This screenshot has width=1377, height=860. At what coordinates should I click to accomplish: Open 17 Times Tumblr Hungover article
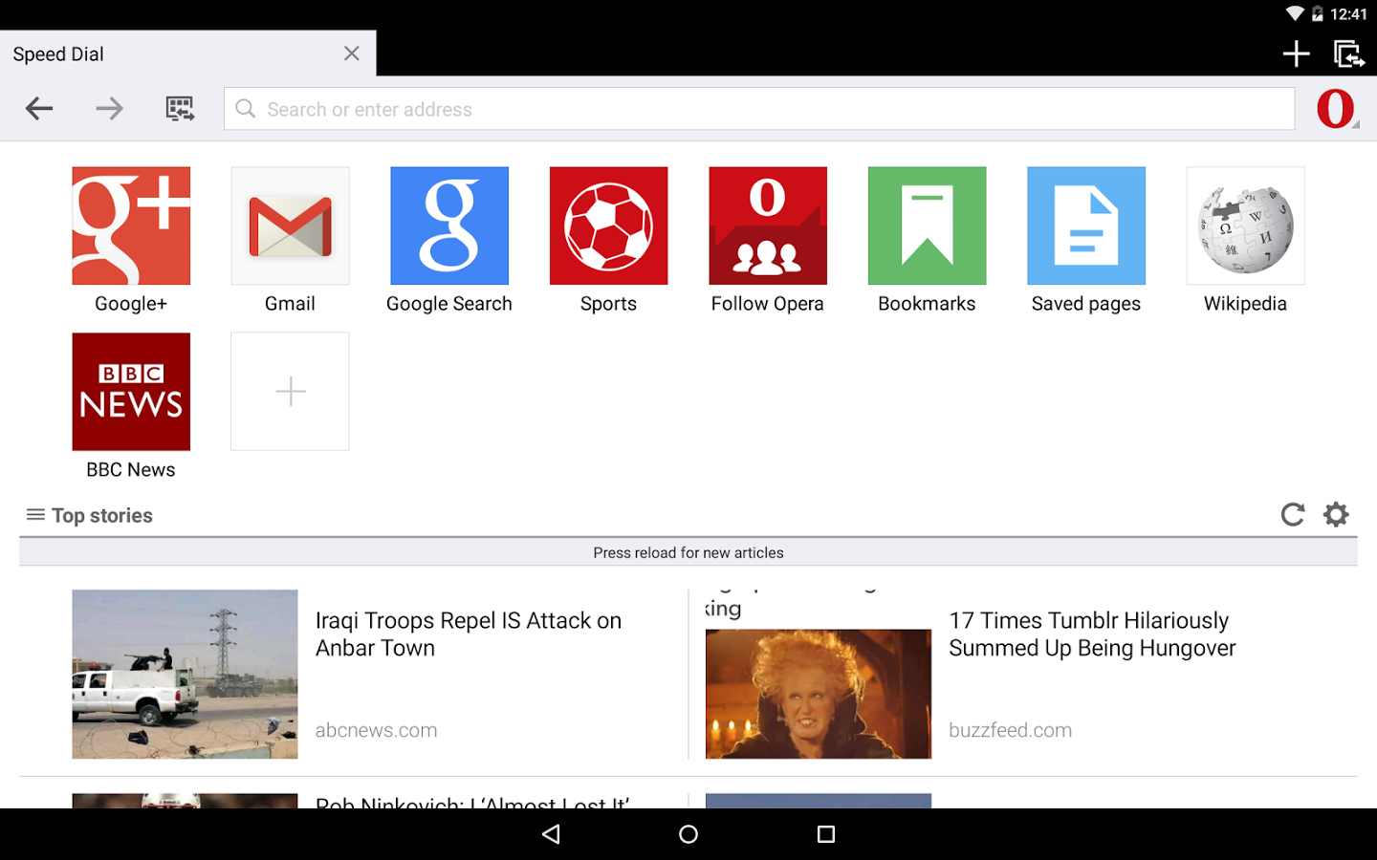(x=1092, y=634)
